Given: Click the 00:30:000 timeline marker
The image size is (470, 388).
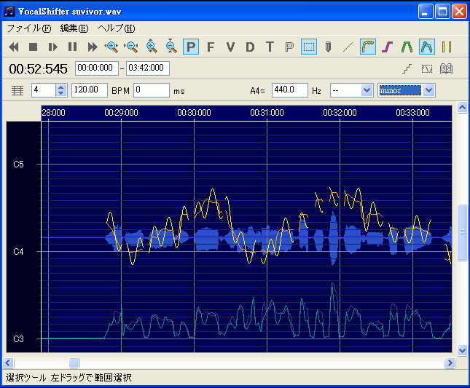Looking at the screenshot, I should (x=194, y=113).
